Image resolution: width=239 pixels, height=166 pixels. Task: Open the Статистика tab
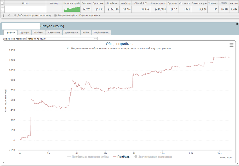click(x=54, y=33)
